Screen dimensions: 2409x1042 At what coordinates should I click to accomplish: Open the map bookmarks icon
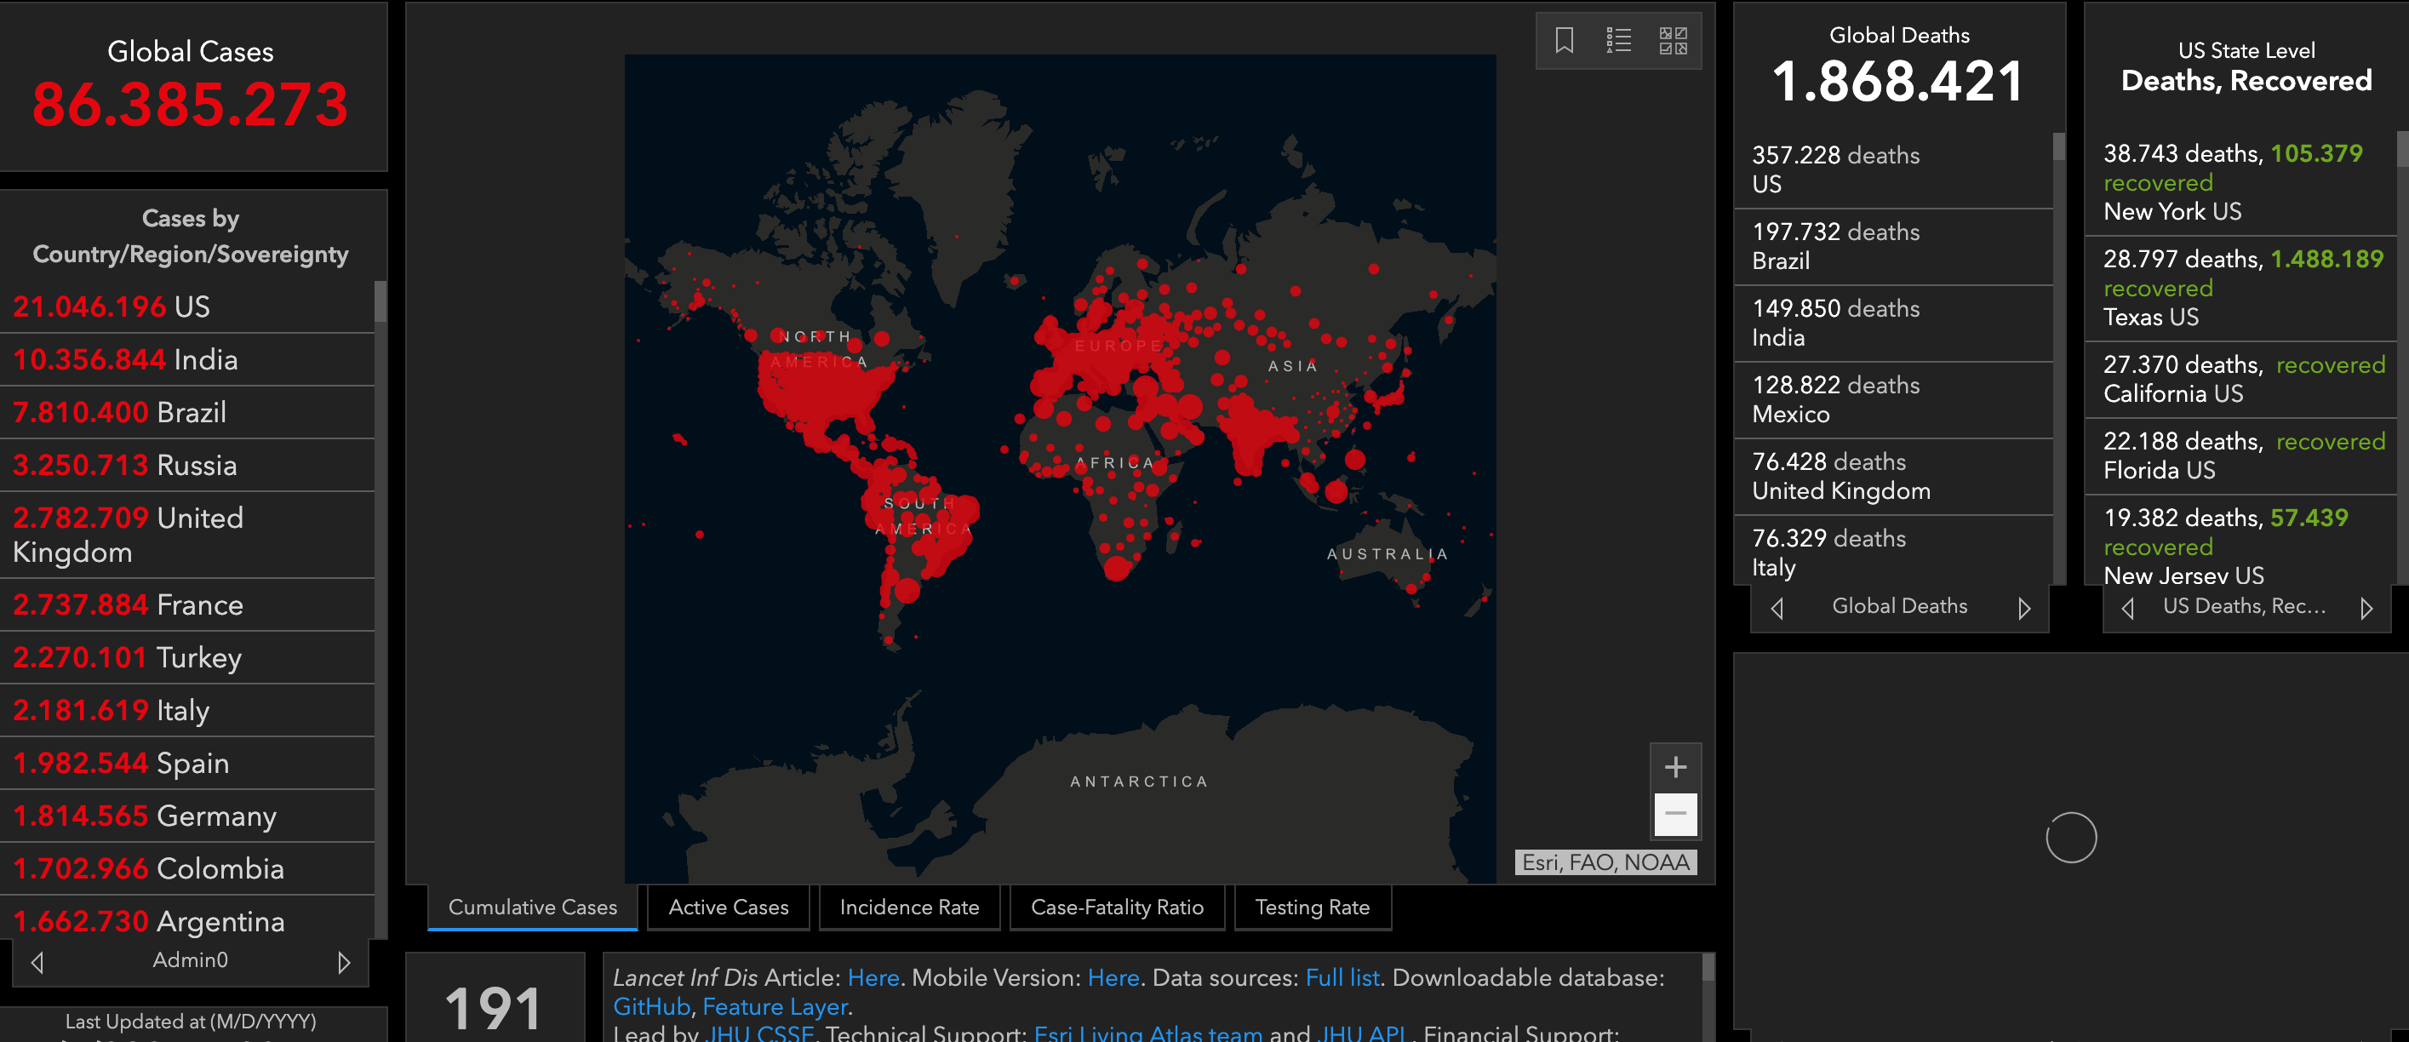pos(1564,40)
